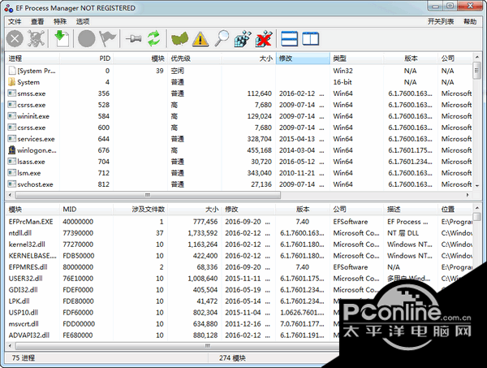Select the kernel32.dll module row
This screenshot has height=368, width=487.
tap(239, 245)
